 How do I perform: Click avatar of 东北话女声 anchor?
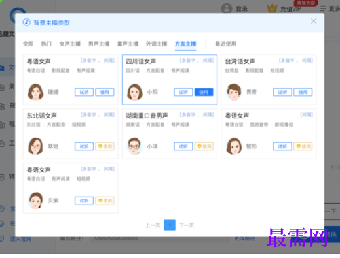(x=35, y=146)
